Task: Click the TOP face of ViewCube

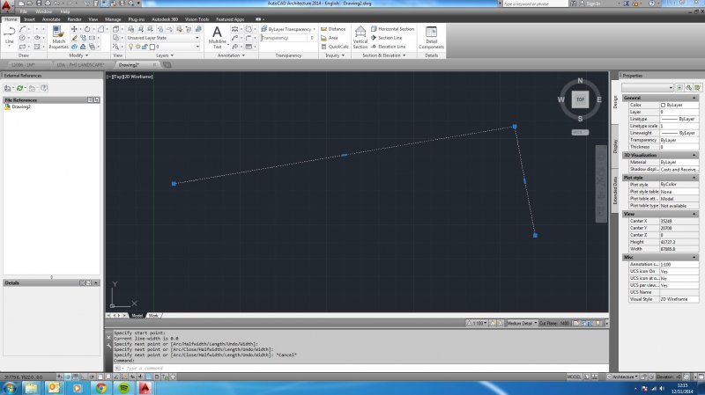Action: 580,99
